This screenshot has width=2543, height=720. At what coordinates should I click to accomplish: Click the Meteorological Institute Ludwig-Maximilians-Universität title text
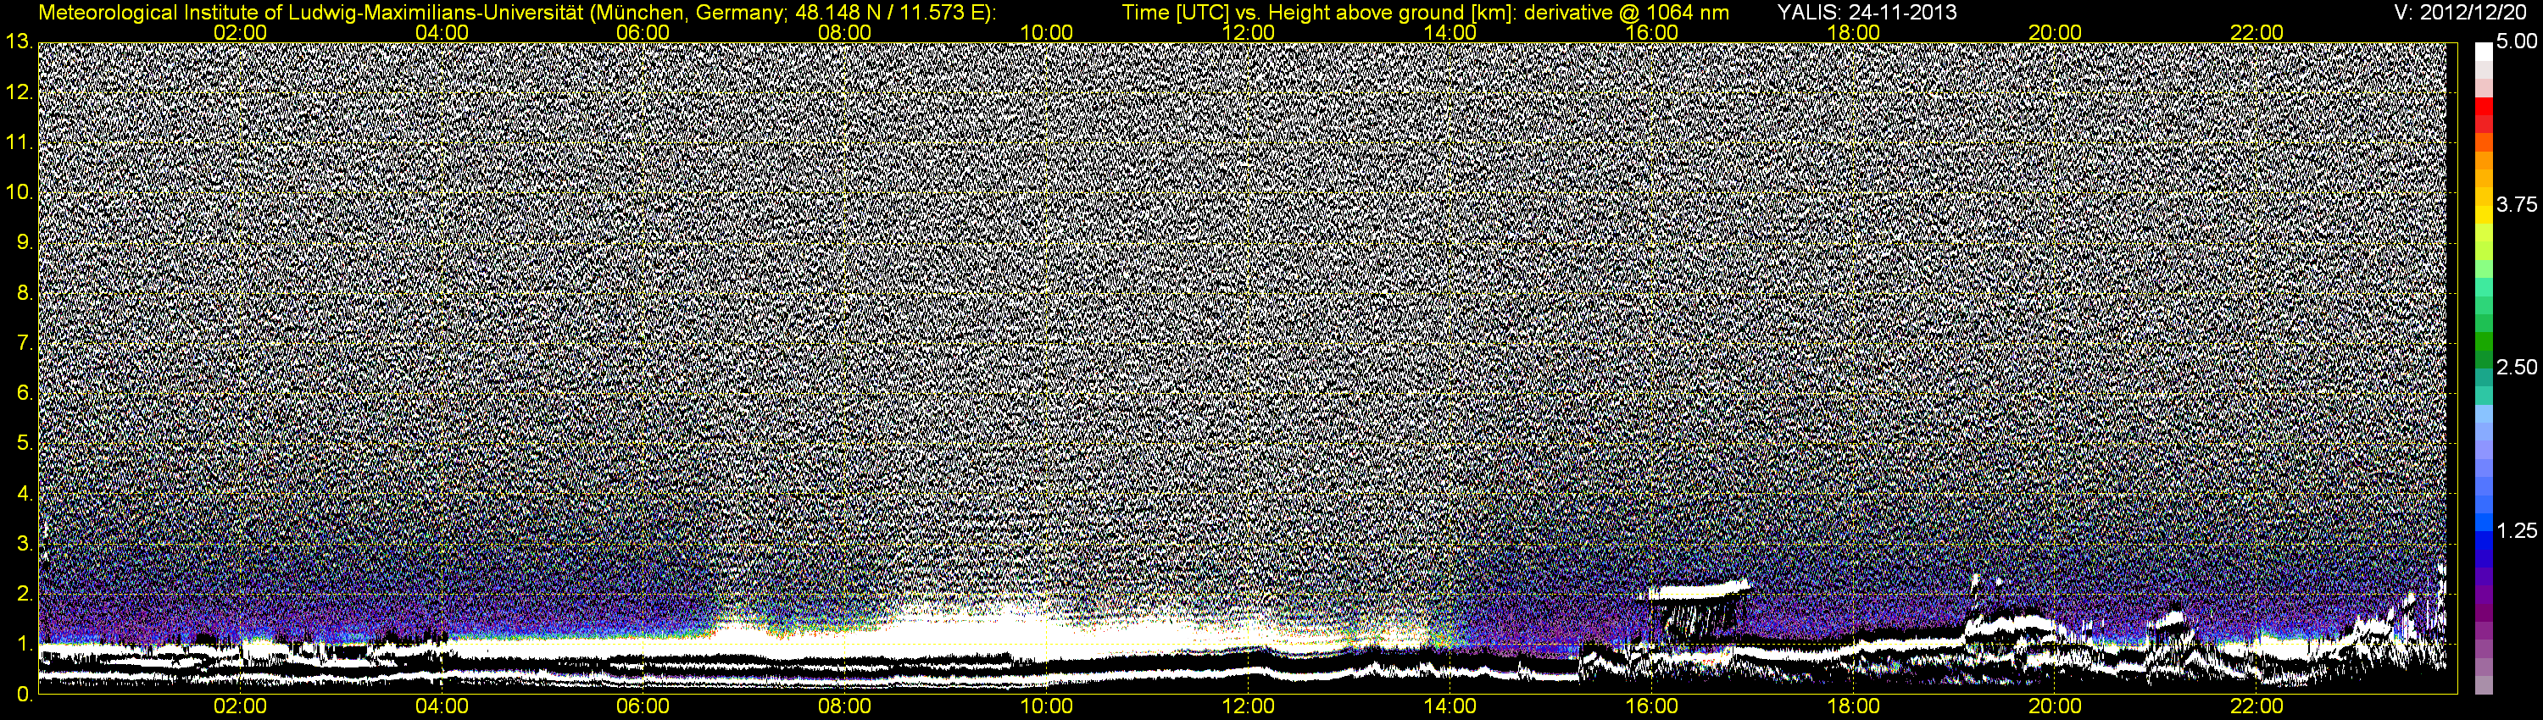pos(516,13)
